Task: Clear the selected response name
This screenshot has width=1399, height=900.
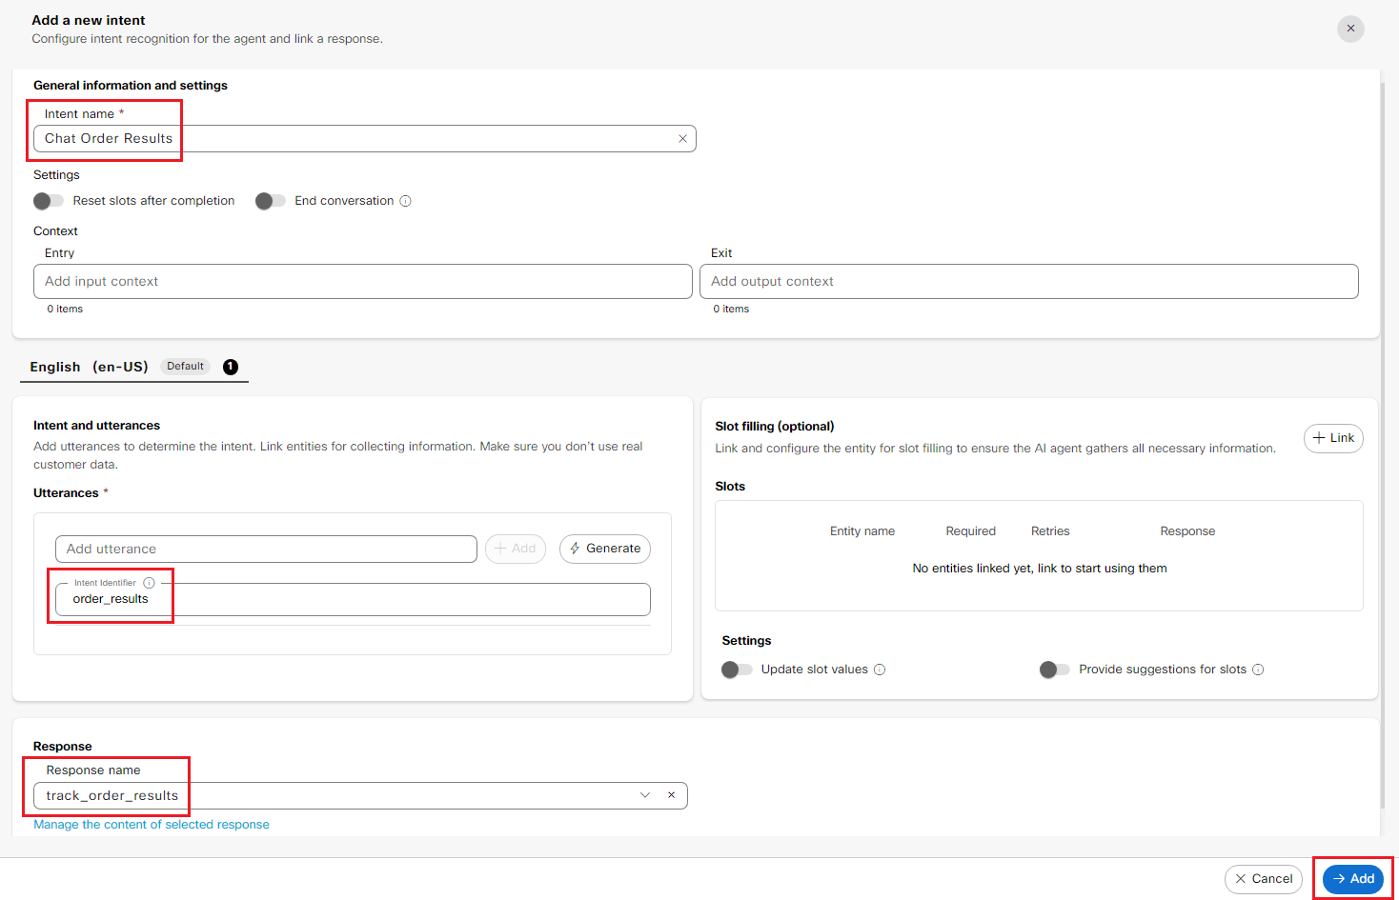Action: point(671,795)
